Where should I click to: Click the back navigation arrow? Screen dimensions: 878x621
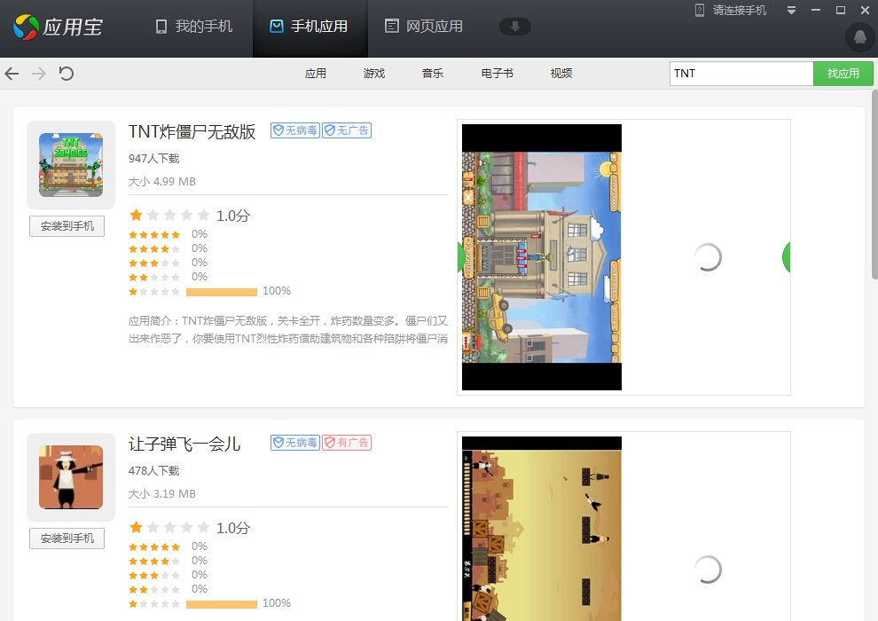click(x=12, y=74)
